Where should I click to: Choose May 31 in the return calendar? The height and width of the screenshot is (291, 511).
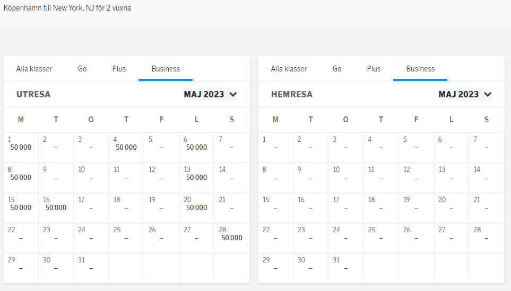(x=345, y=268)
